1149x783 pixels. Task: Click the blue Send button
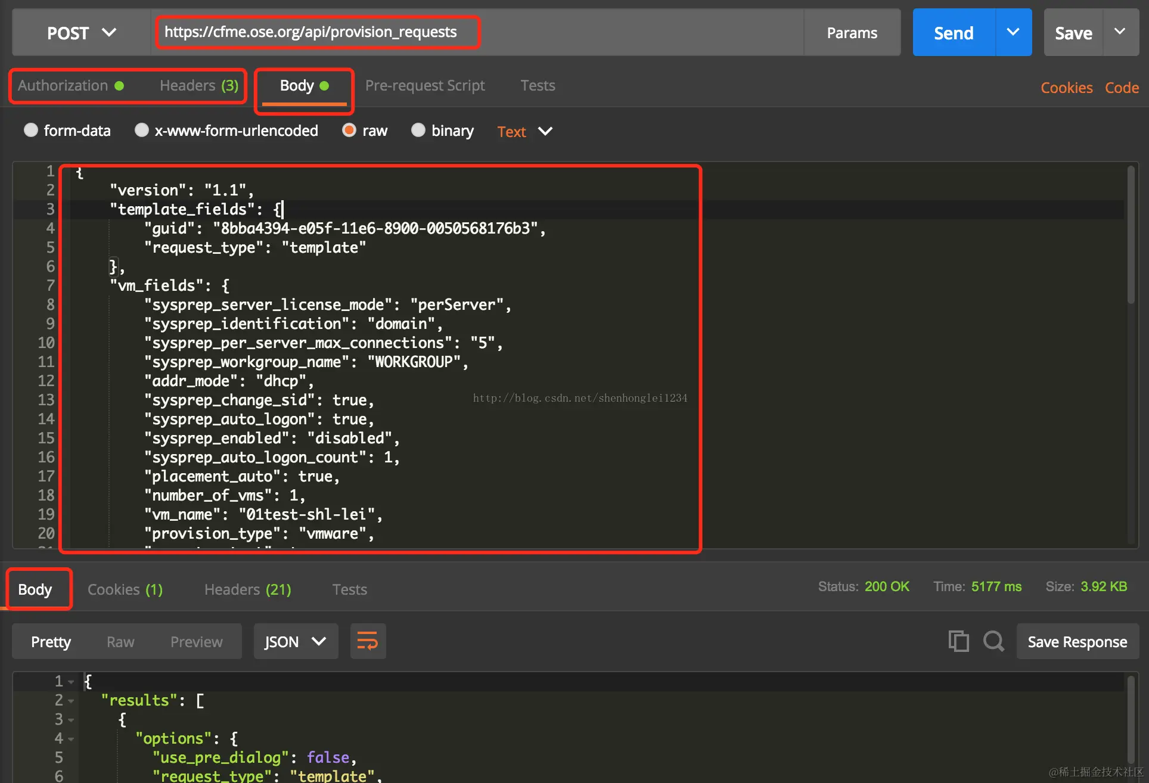coord(953,33)
